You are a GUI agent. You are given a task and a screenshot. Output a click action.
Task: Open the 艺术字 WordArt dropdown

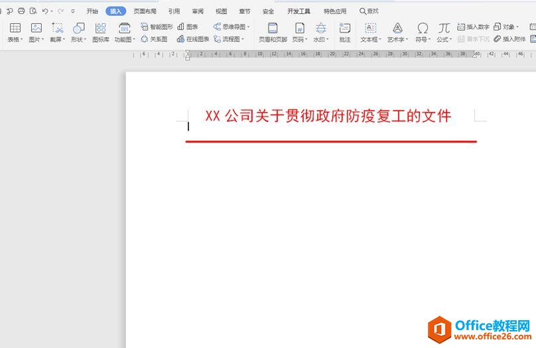tap(397, 39)
